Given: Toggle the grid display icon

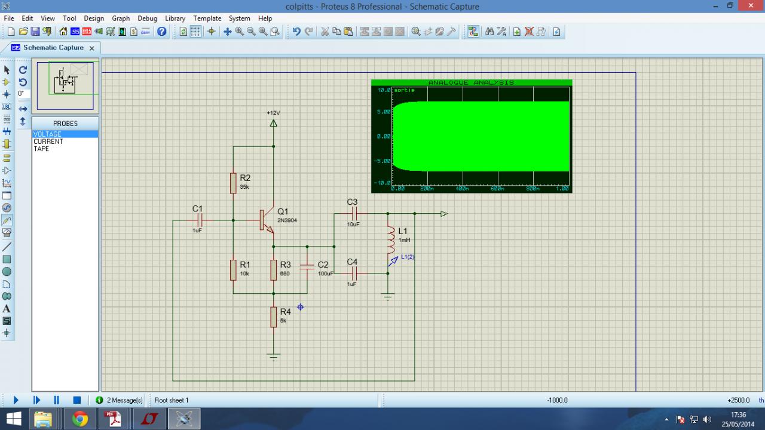Looking at the screenshot, I should pos(195,32).
